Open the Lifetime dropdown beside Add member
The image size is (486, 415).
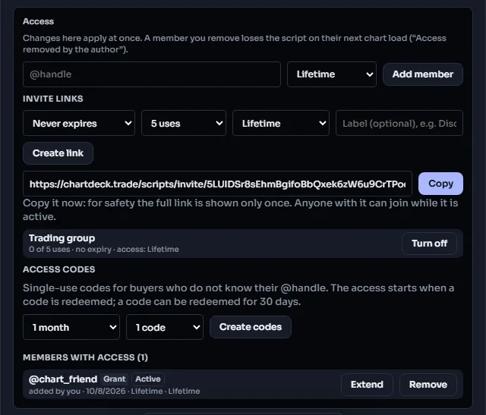tap(332, 74)
